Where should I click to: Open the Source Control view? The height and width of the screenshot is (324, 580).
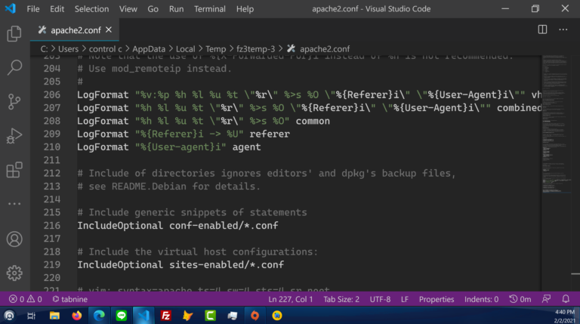point(14,102)
